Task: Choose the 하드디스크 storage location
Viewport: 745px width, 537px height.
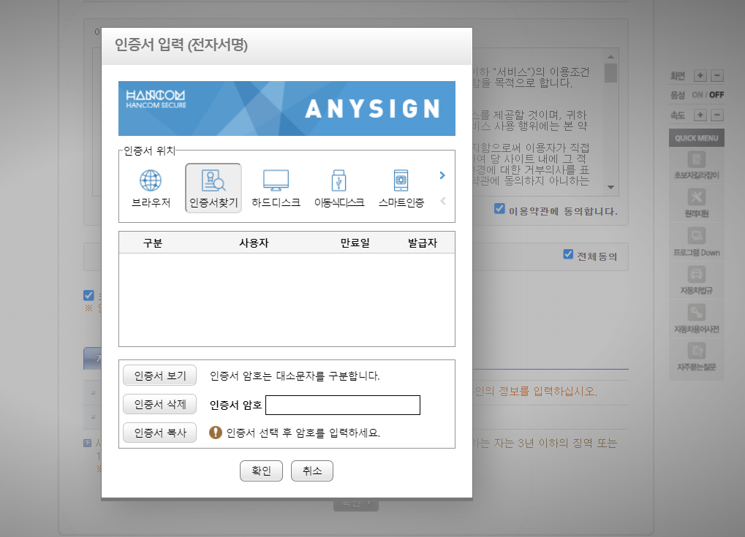Action: coord(276,188)
